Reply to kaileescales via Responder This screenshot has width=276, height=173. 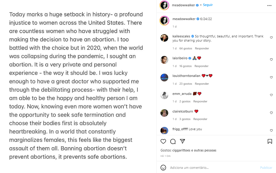pyautogui.click(x=202, y=48)
